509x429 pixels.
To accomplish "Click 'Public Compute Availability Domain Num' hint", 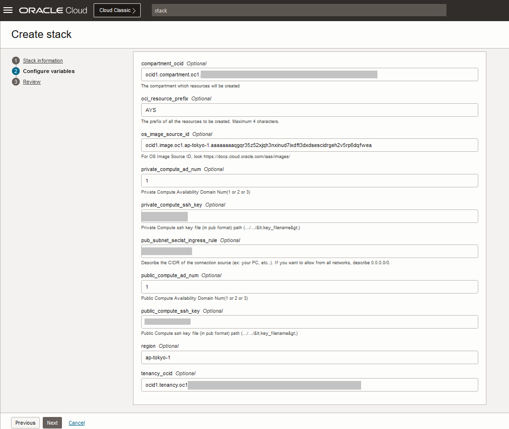I will (x=194, y=298).
